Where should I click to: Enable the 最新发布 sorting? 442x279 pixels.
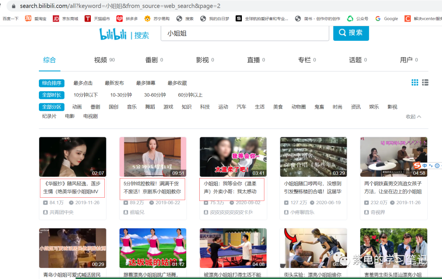pyautogui.click(x=114, y=83)
